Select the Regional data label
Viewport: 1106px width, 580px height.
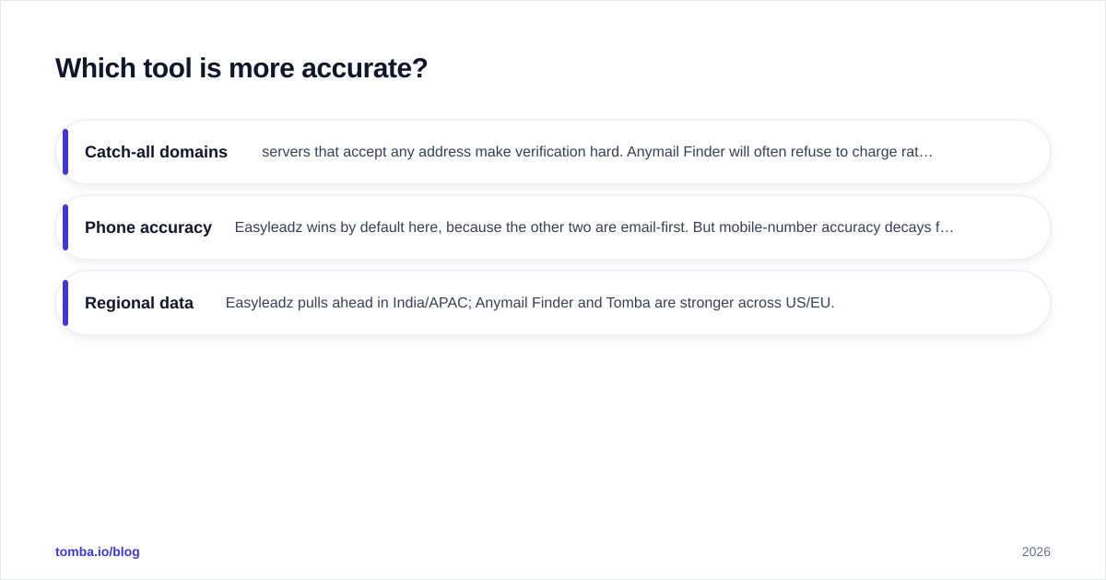coord(139,303)
